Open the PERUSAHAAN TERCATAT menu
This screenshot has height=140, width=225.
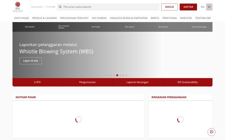click(74, 18)
